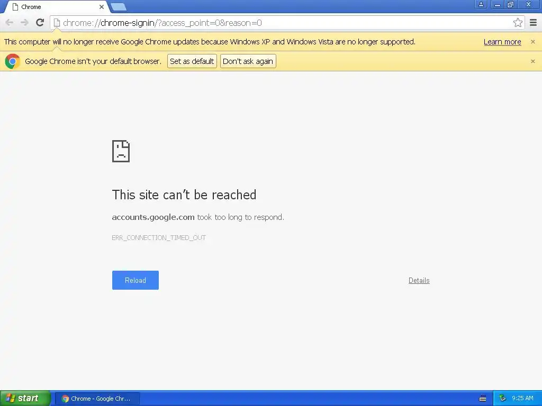542x406 pixels.
Task: Click the ERR_CONNECTION_TIMED_OUT text
Action: tap(159, 238)
